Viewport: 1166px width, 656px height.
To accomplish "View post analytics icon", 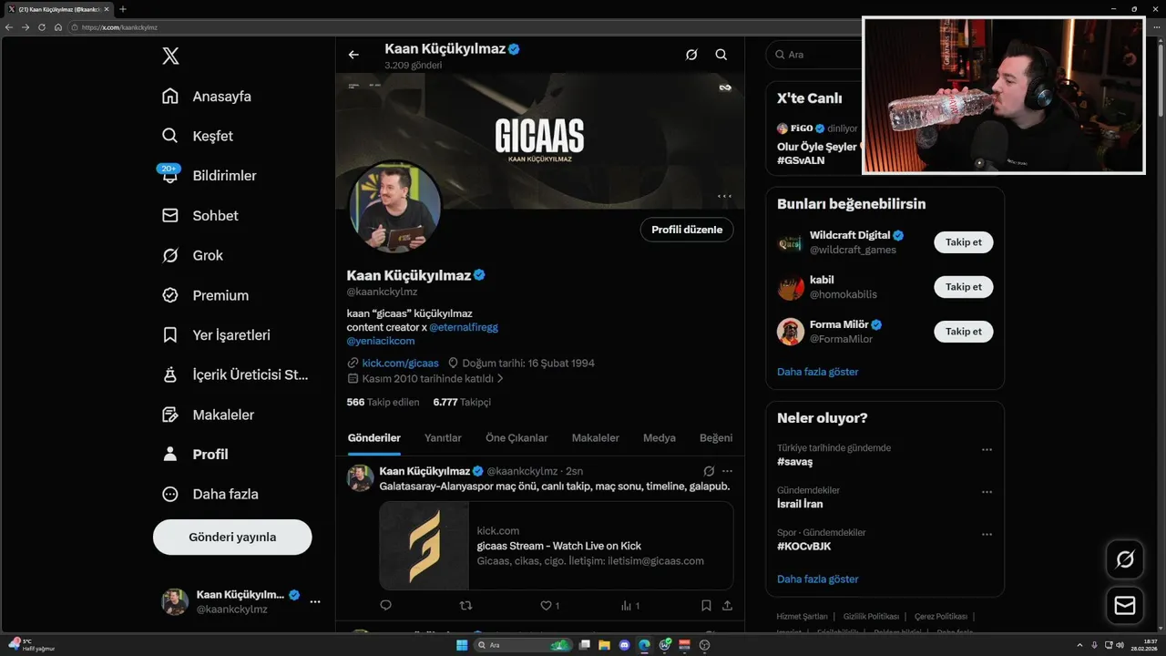I will coord(627,605).
